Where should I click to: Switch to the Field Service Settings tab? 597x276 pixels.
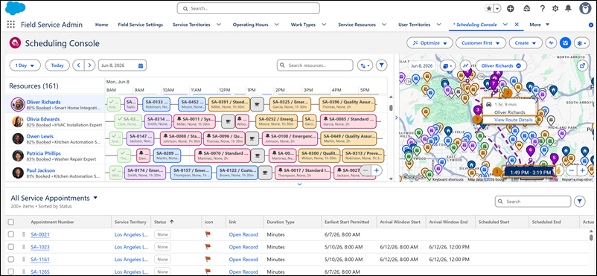(x=141, y=25)
